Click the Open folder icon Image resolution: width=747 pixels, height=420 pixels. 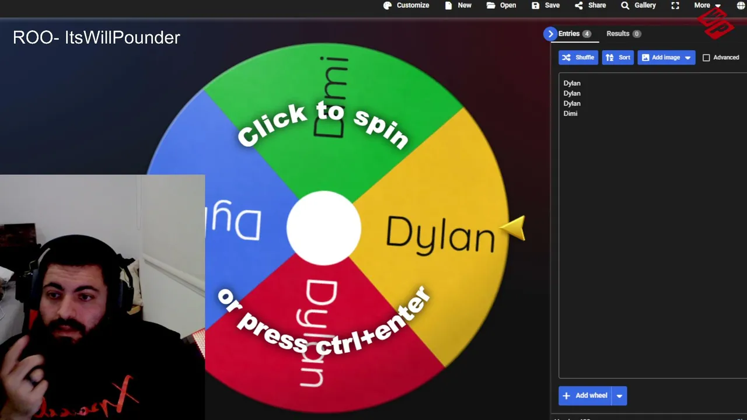[x=491, y=5]
